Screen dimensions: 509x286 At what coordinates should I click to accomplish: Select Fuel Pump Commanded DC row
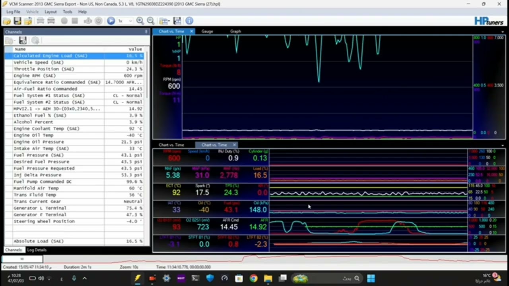click(74, 182)
